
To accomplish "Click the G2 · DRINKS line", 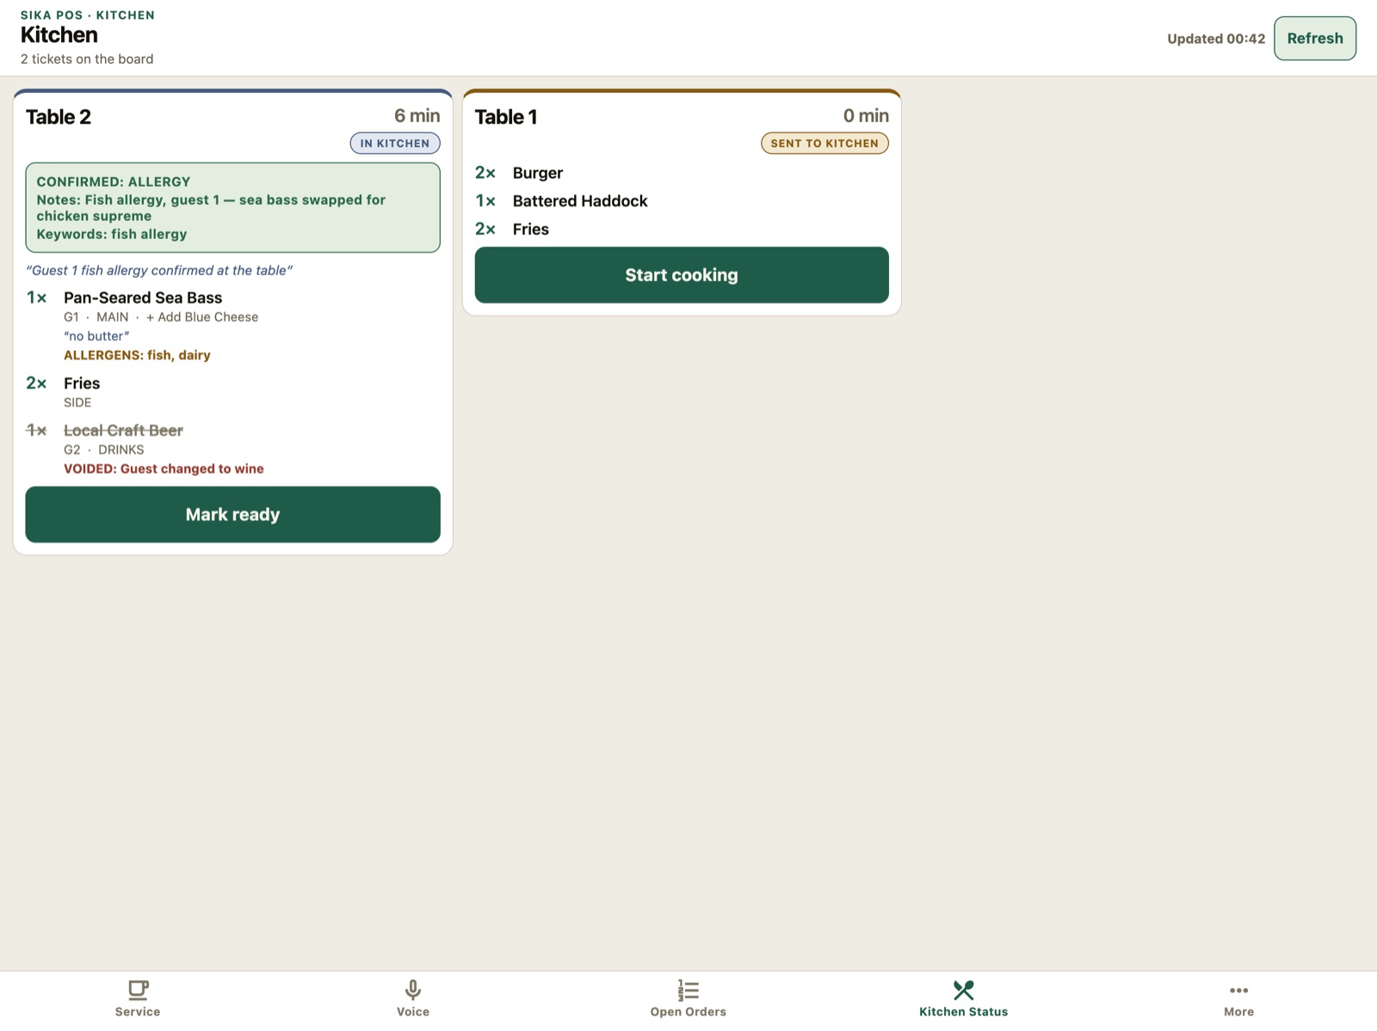I will [x=104, y=450].
